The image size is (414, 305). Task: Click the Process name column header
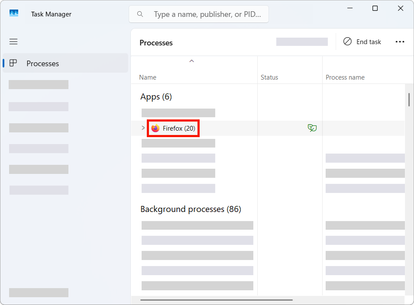tap(345, 77)
